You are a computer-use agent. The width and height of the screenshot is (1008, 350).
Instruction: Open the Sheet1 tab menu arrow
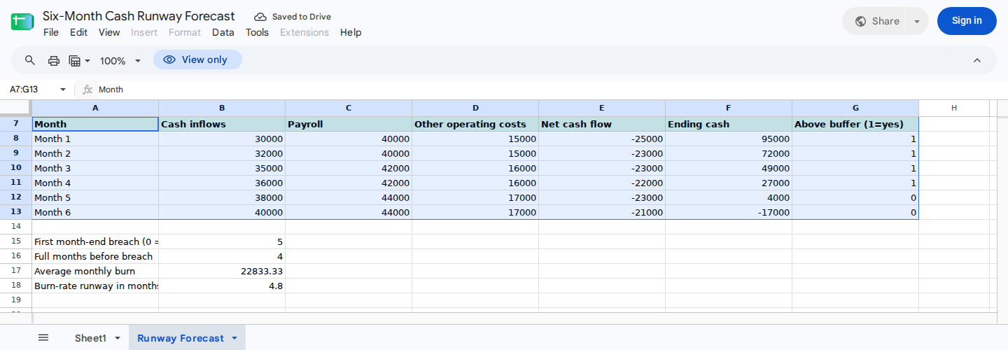(117, 338)
